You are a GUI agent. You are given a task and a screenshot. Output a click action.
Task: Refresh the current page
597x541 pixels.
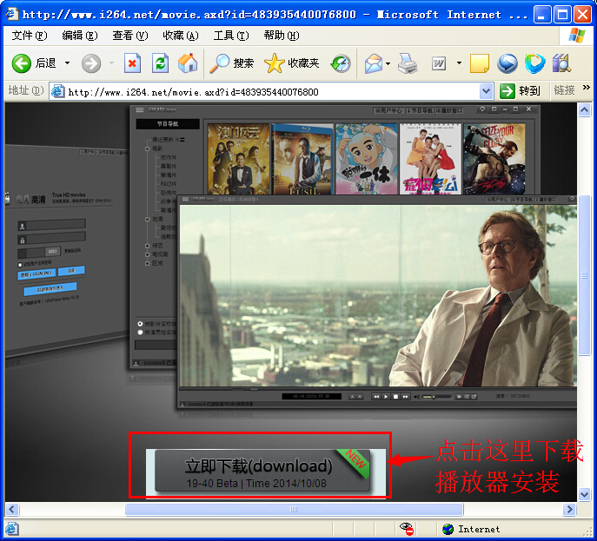coord(160,63)
